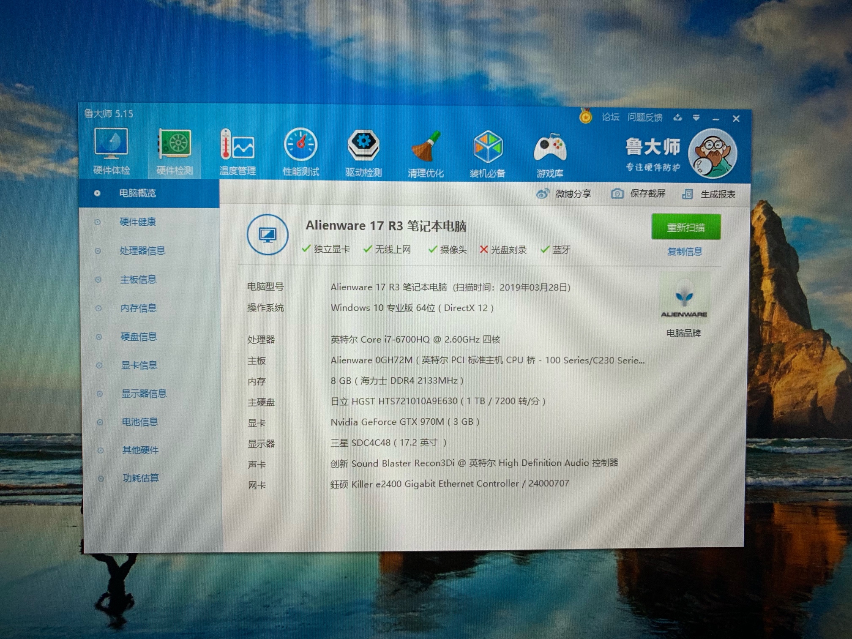The image size is (852, 639).
Task: Open 驱动检测 driver detection
Action: click(363, 153)
